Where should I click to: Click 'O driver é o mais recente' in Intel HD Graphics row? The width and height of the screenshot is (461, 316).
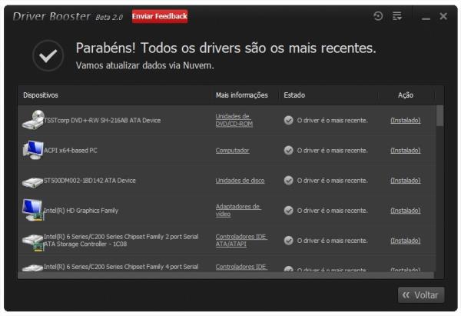tap(332, 211)
